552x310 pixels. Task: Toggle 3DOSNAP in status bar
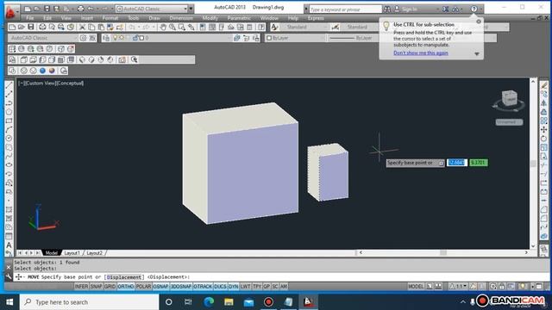(181, 287)
